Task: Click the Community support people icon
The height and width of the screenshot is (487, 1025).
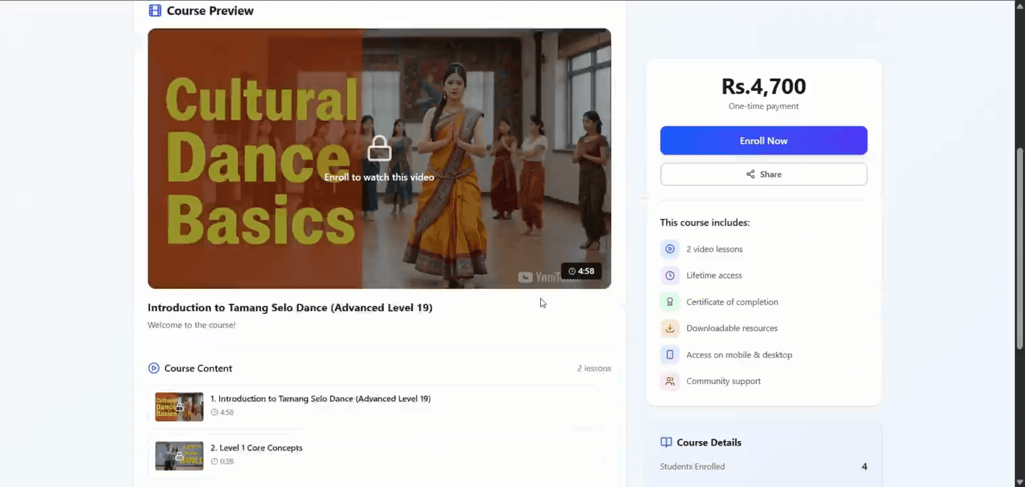Action: point(670,381)
